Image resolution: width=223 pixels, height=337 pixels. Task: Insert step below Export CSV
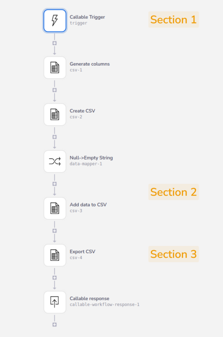[x=55, y=278]
